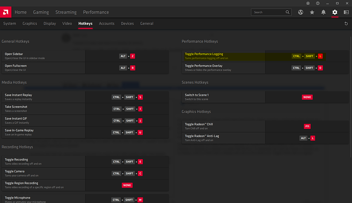Click the Switch to Scene 1 label
352x203 pixels.
pyautogui.click(x=196, y=95)
